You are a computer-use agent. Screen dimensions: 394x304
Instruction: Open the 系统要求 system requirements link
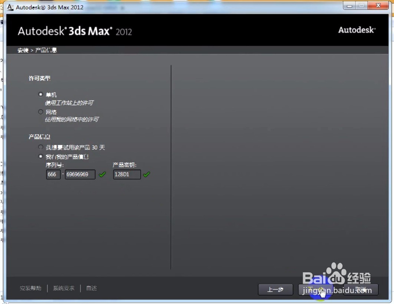[63, 288]
